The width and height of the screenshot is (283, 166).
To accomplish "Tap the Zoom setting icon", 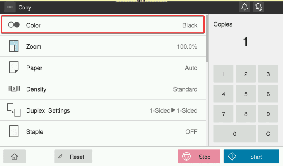I will (13, 46).
